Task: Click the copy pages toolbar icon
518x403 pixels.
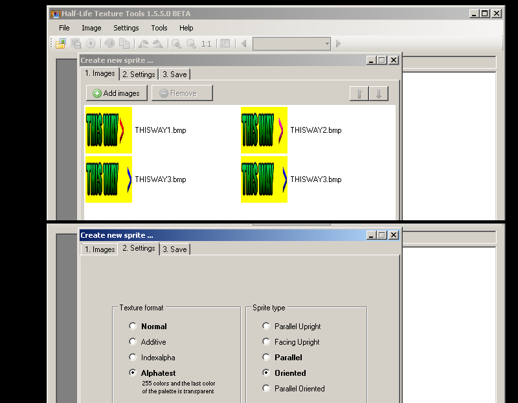Action: 124,43
